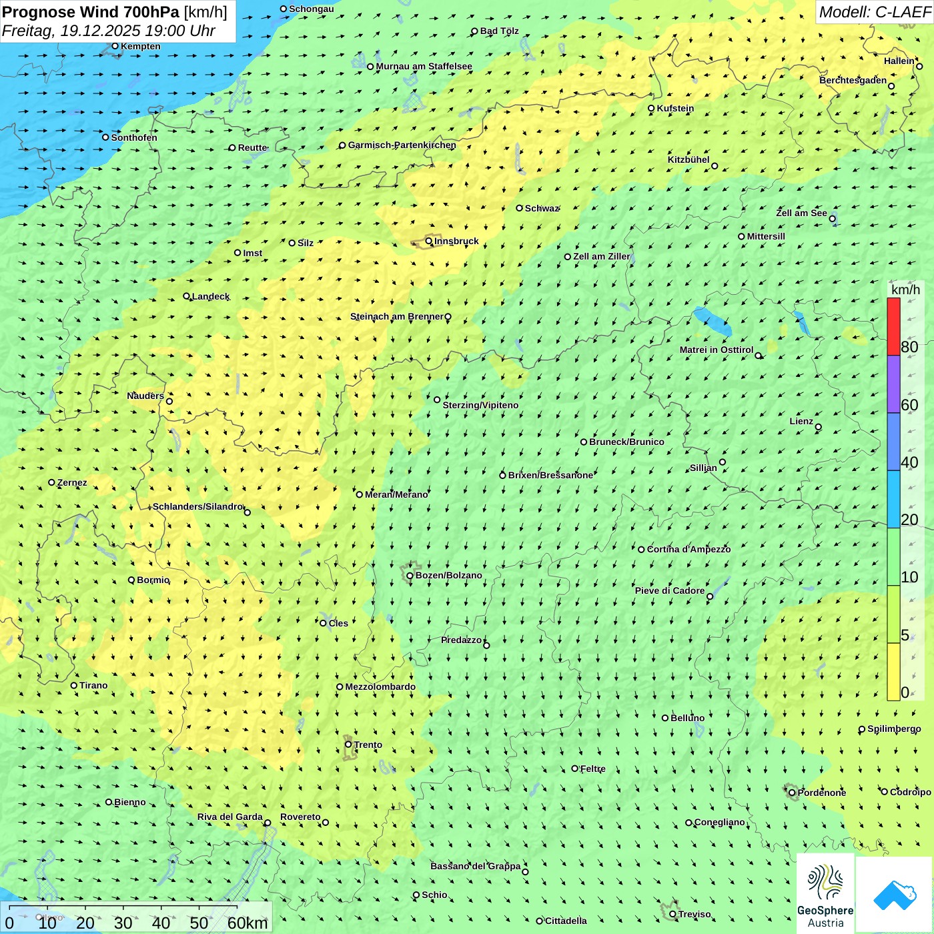Click the Zernez city label
The height and width of the screenshot is (934, 934).
(72, 482)
